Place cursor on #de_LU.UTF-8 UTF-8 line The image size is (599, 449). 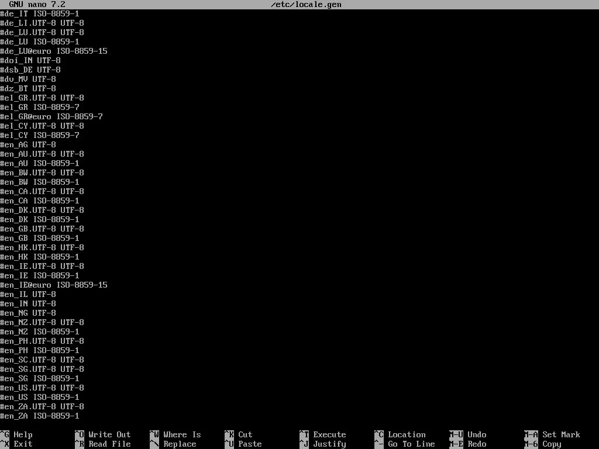click(x=42, y=33)
